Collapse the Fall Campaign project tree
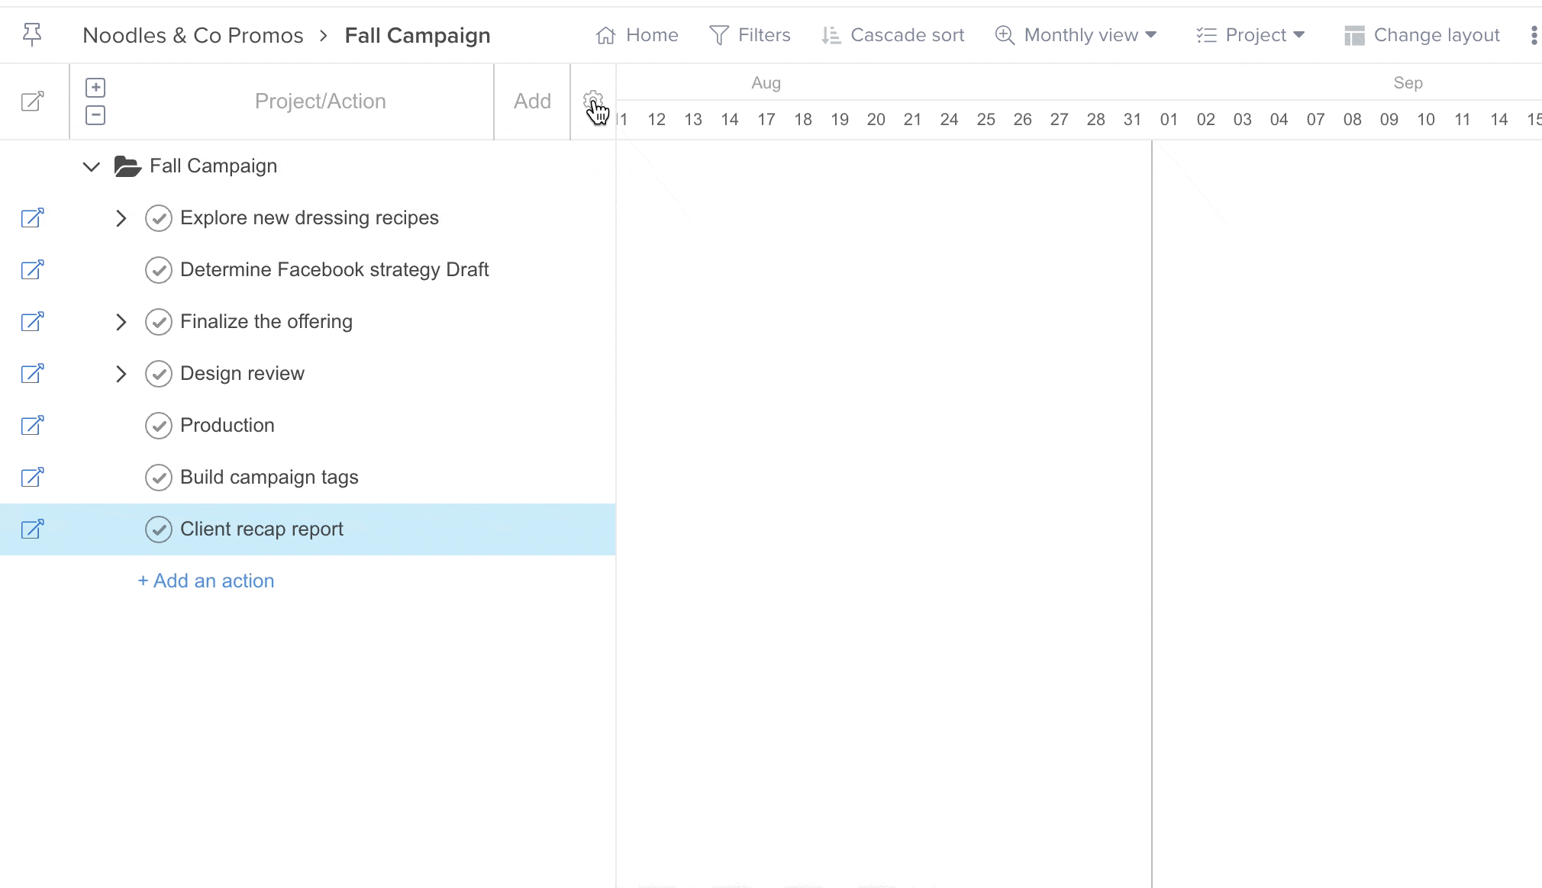 click(90, 166)
